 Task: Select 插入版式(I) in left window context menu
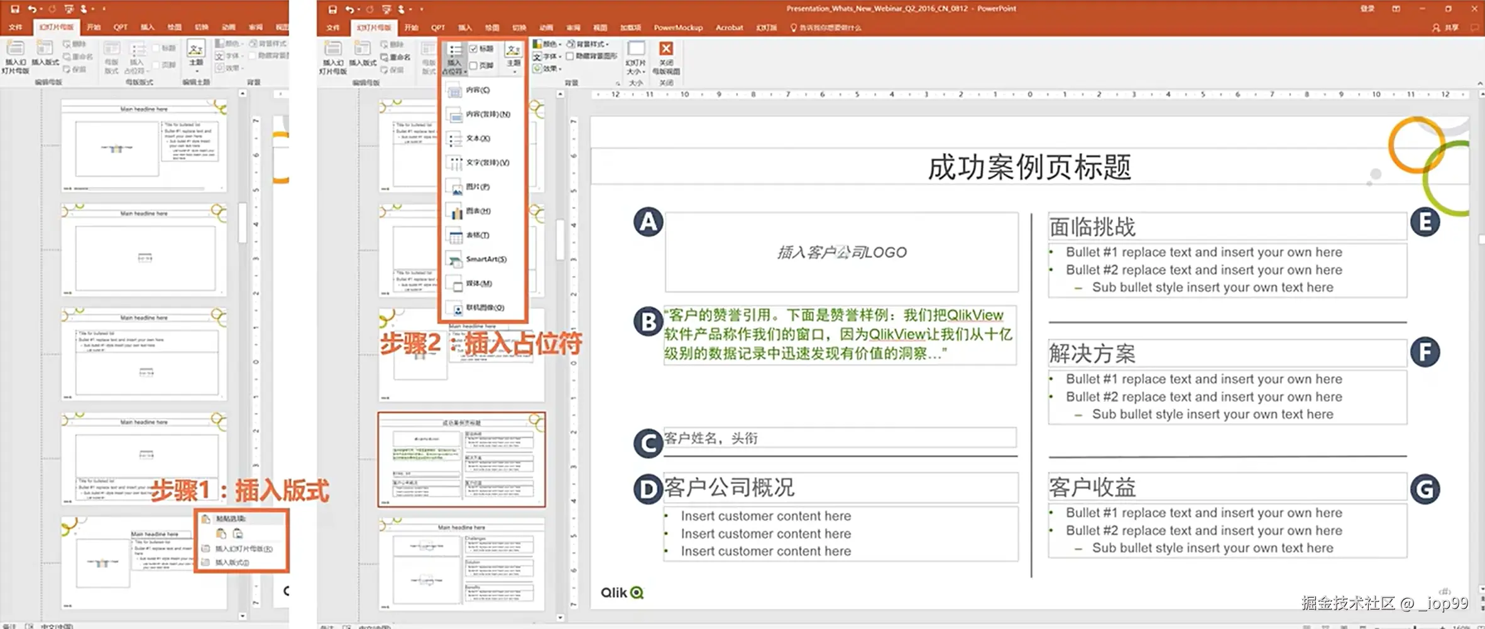pos(242,562)
